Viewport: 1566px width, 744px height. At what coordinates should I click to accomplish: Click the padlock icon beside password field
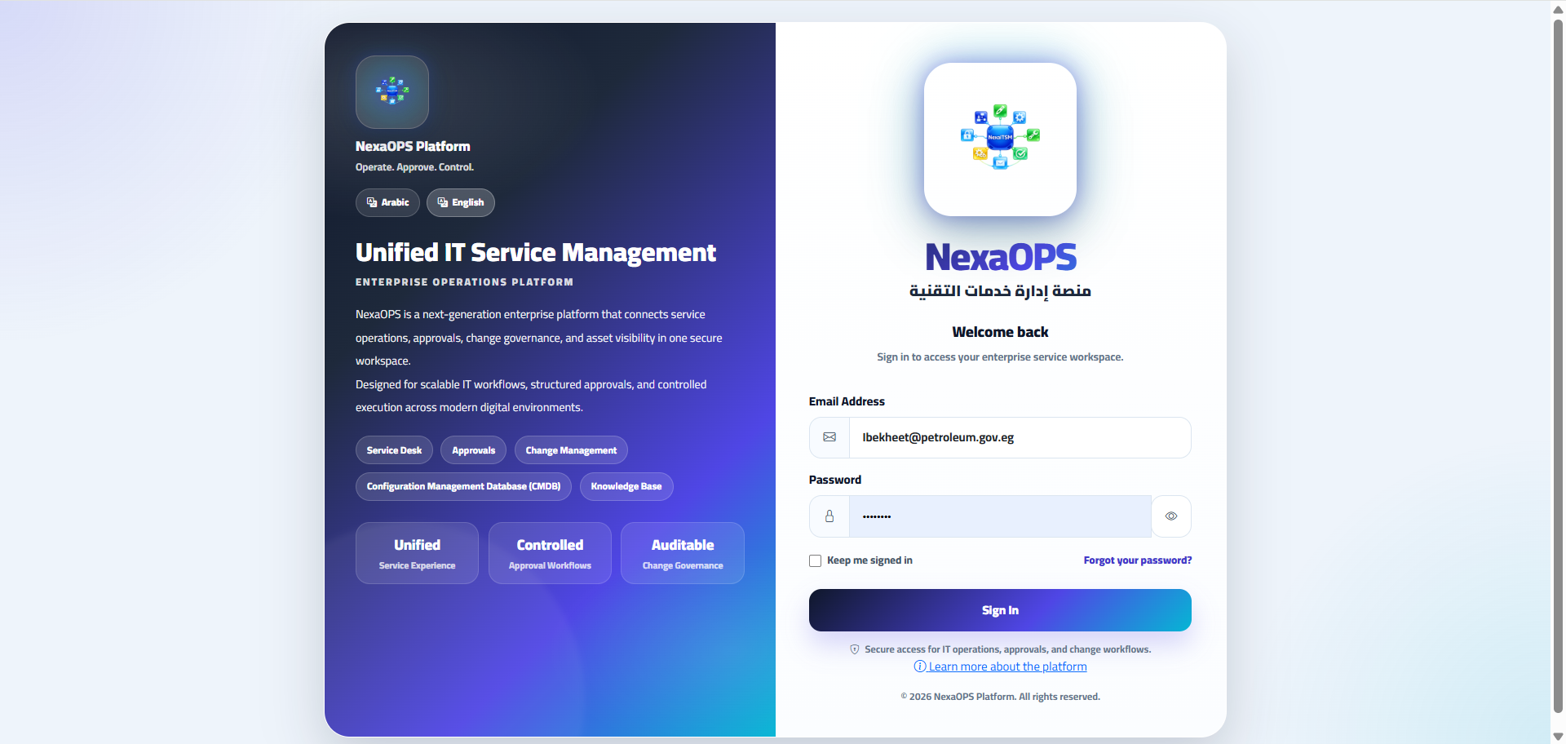click(x=829, y=516)
